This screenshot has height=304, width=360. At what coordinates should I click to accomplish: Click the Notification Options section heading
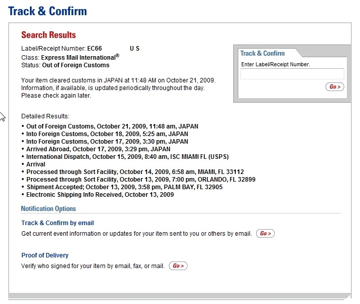49,209
